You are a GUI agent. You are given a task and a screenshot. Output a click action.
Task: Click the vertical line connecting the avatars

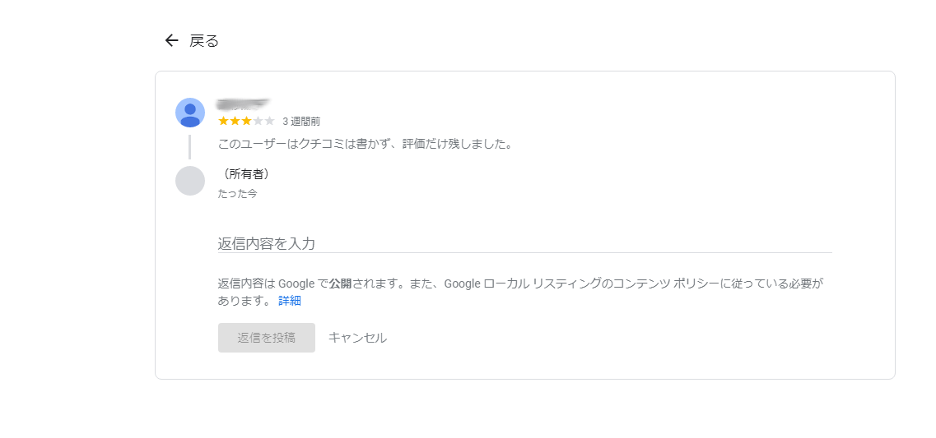[190, 147]
